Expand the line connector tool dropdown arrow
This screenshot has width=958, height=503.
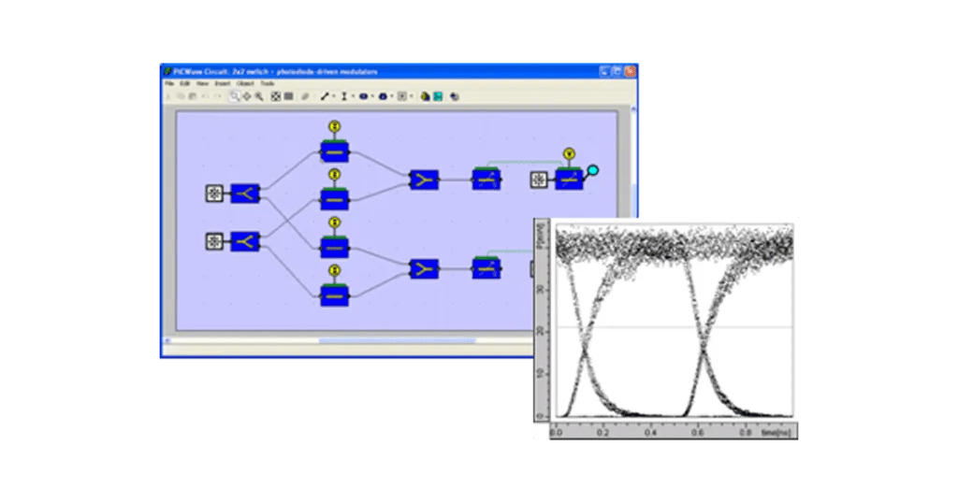tap(334, 96)
